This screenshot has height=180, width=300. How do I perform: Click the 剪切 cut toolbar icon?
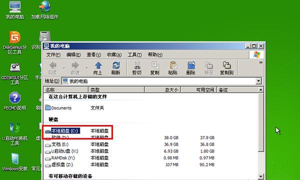[137, 68]
